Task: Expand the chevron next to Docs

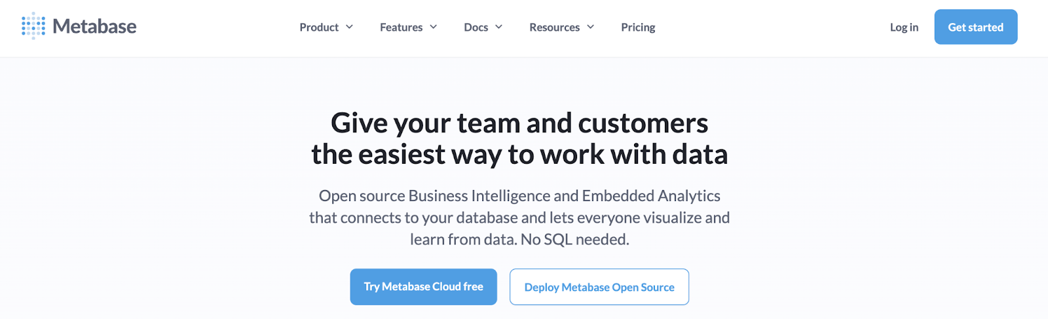Action: 499,27
